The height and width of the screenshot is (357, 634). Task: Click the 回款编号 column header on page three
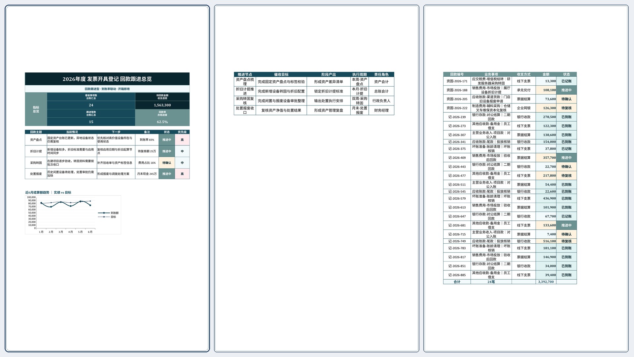(x=457, y=74)
